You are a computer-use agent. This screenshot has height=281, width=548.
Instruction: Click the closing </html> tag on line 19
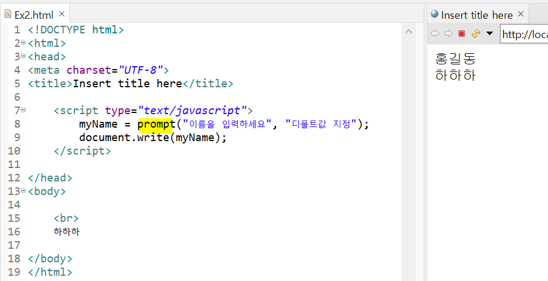(50, 272)
